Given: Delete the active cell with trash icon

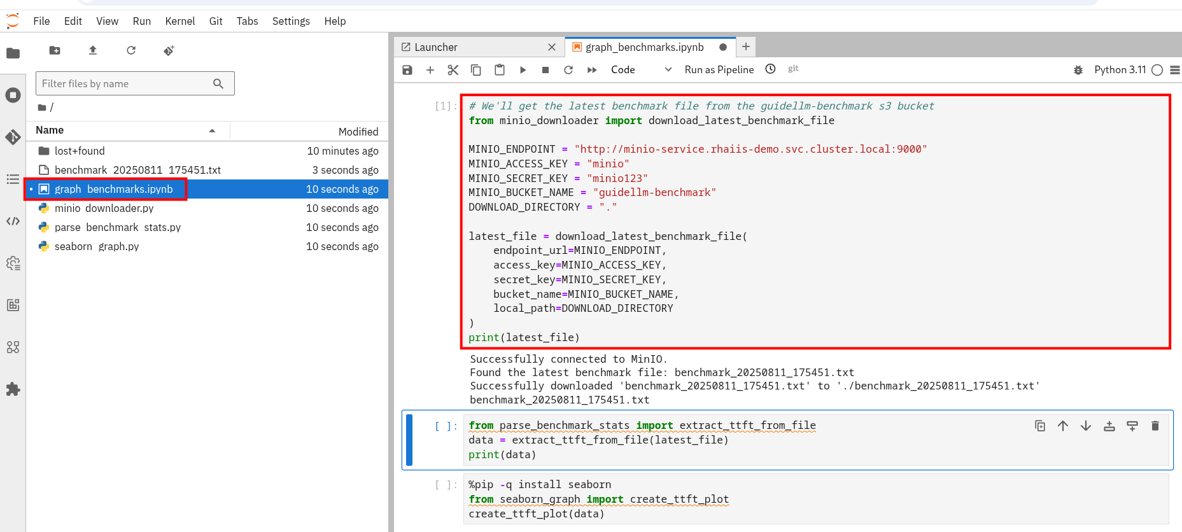Looking at the screenshot, I should tap(1155, 426).
